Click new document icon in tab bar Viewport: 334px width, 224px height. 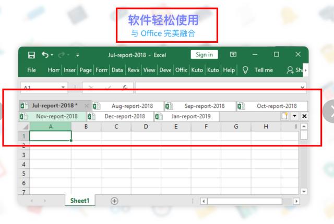coord(284,116)
